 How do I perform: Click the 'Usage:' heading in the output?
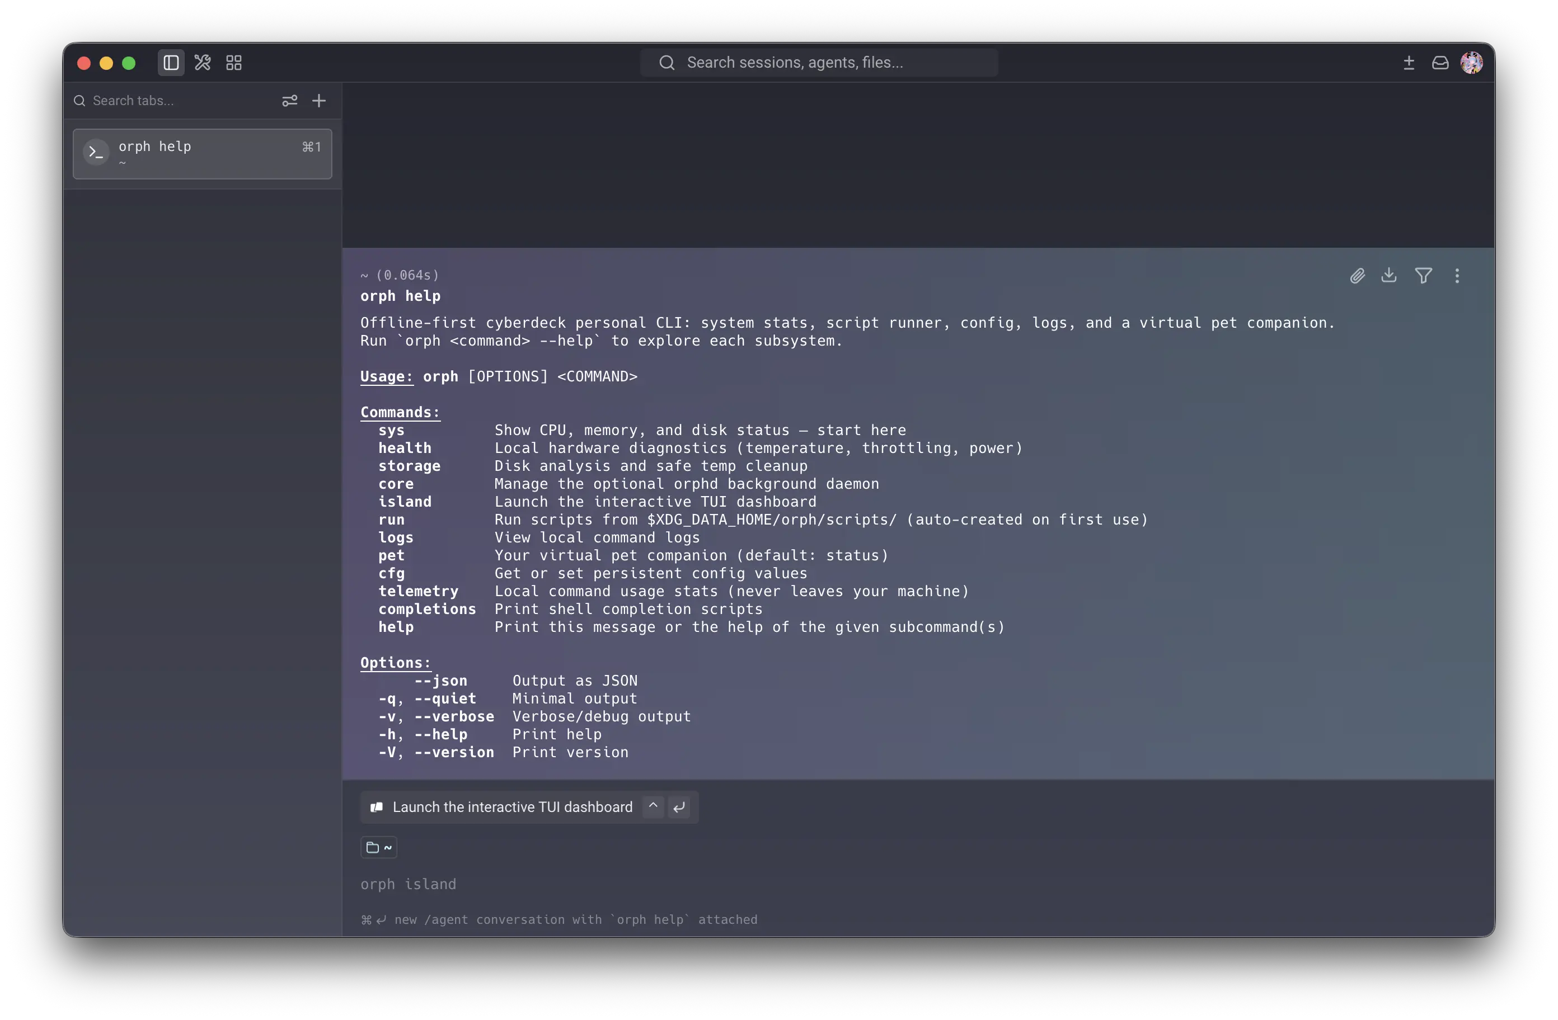pos(387,376)
